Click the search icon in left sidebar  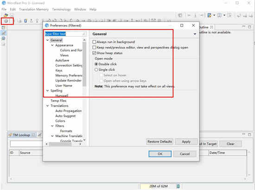[3, 38]
